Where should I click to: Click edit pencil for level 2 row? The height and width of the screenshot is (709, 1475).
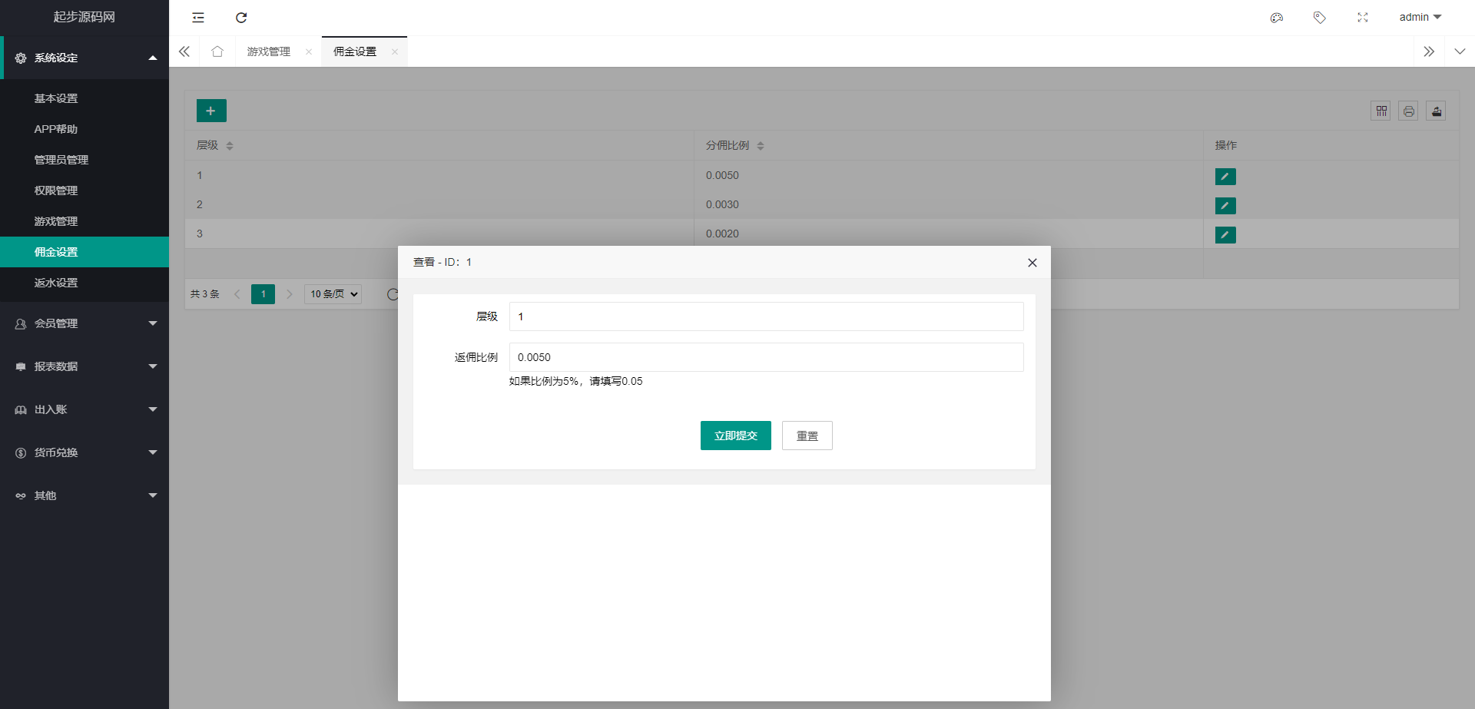pyautogui.click(x=1225, y=206)
